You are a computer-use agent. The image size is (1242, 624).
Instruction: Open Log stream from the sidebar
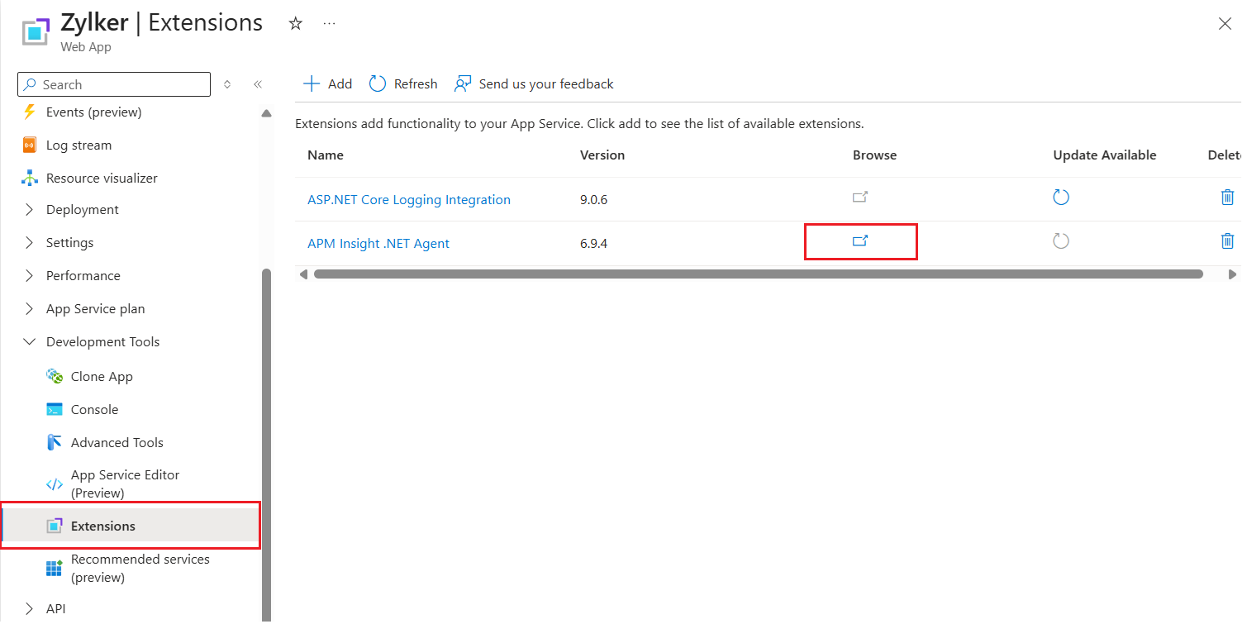(x=79, y=145)
